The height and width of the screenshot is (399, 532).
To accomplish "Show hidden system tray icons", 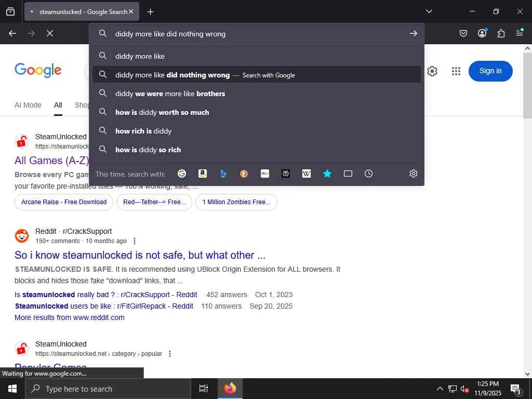I will tap(440, 389).
